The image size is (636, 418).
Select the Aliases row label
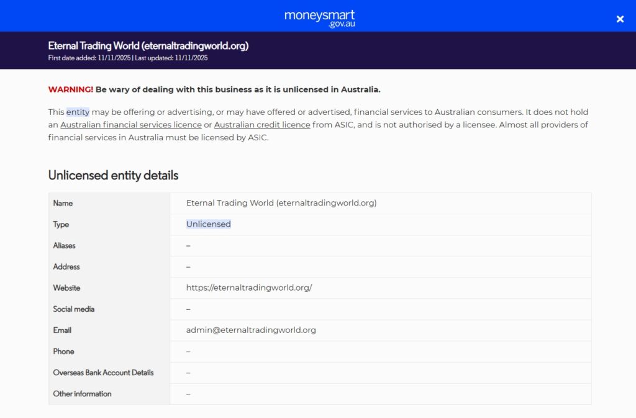pos(64,245)
